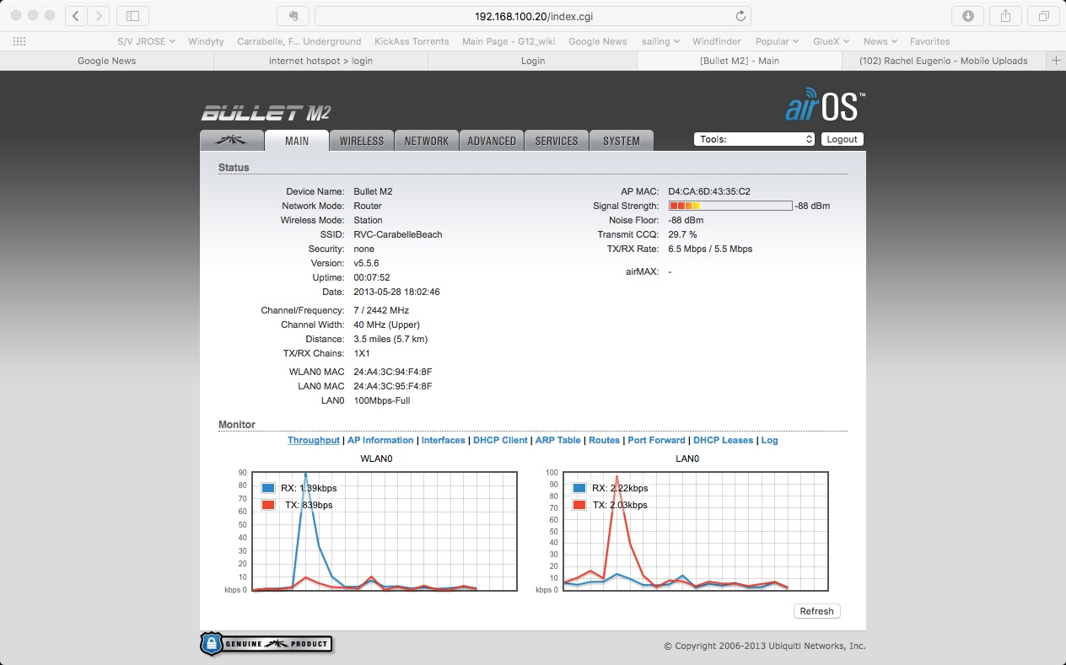Open the WIRELESS settings tab
Viewport: 1066px width, 665px height.
click(x=362, y=141)
